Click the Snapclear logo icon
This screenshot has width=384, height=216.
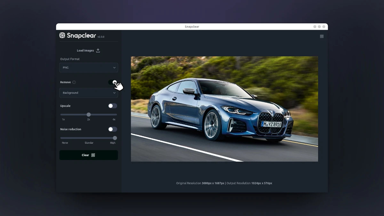[x=62, y=36]
